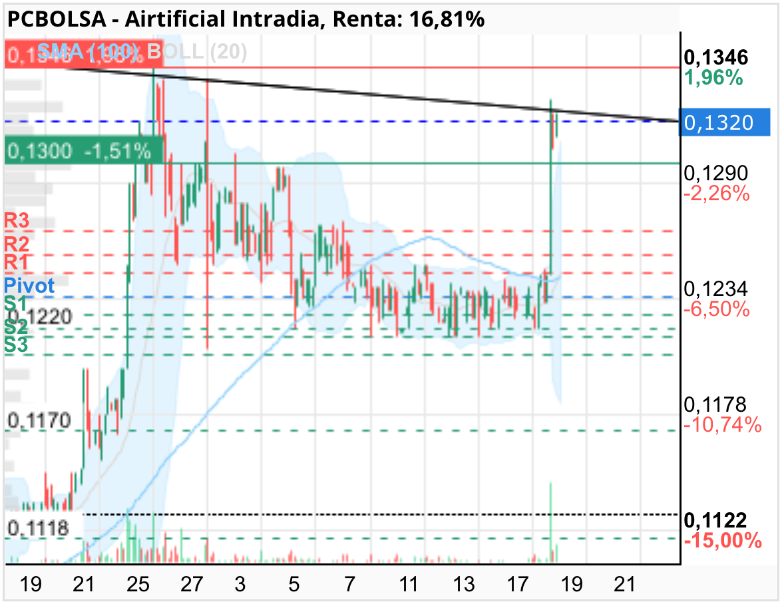The width and height of the screenshot is (782, 604).
Task: Click the 0,1290 axis price label
Action: click(715, 173)
